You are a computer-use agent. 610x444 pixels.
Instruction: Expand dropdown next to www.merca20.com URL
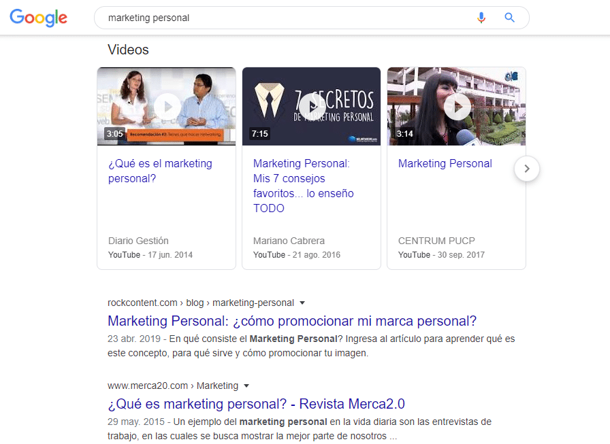tap(246, 386)
